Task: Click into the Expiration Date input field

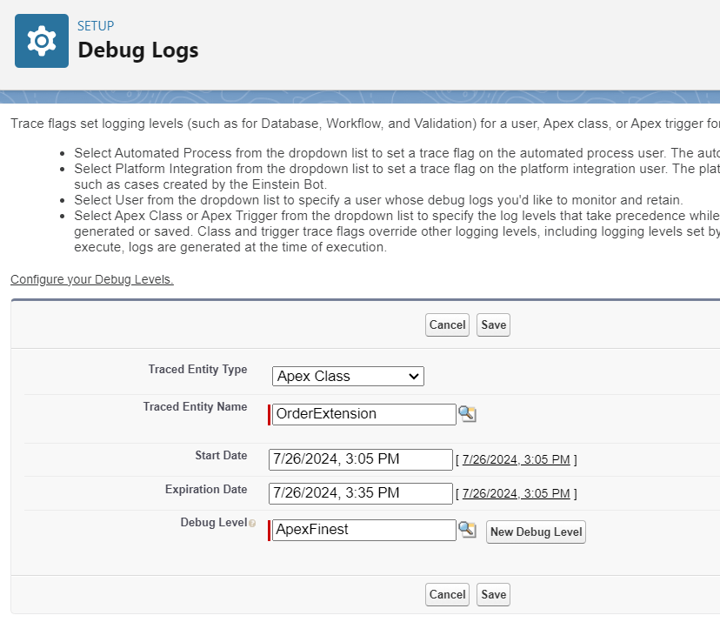Action: [x=360, y=493]
